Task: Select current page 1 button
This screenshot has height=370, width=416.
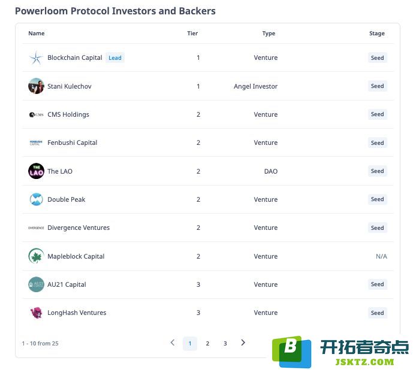Action: click(190, 344)
